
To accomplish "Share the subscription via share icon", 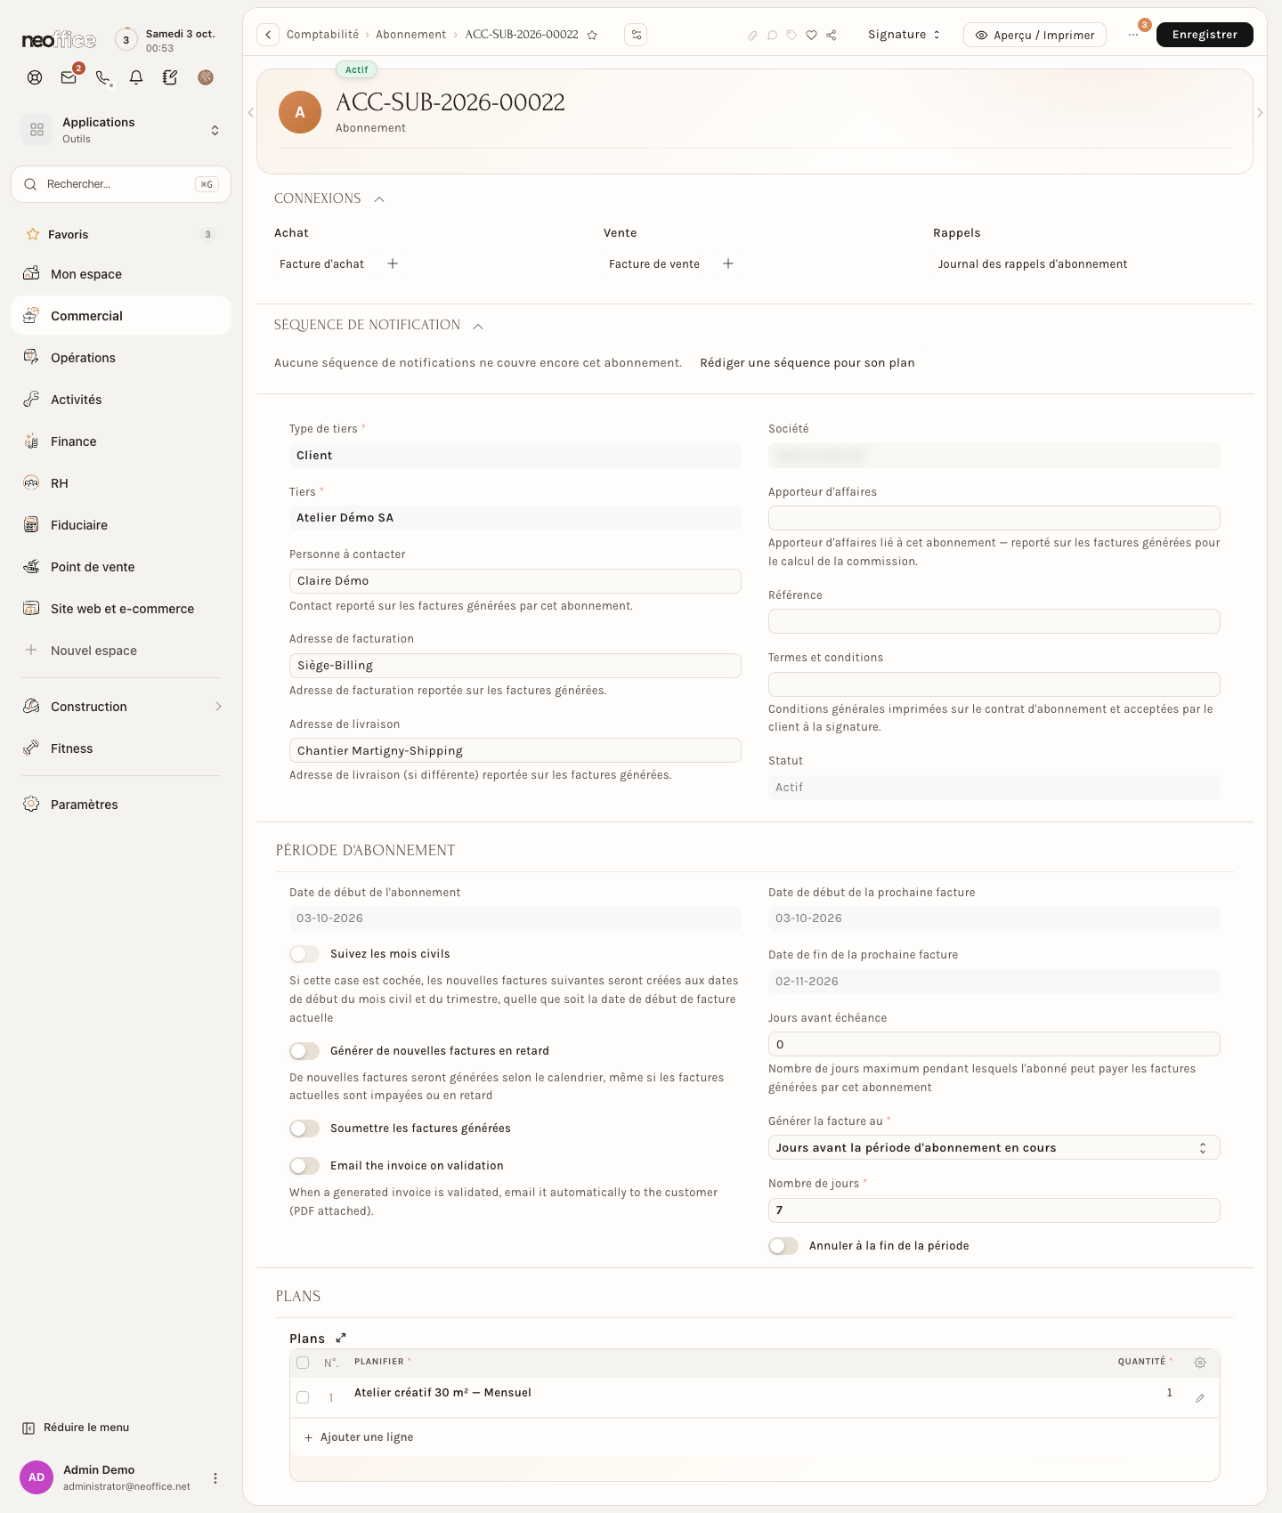I will click(831, 36).
